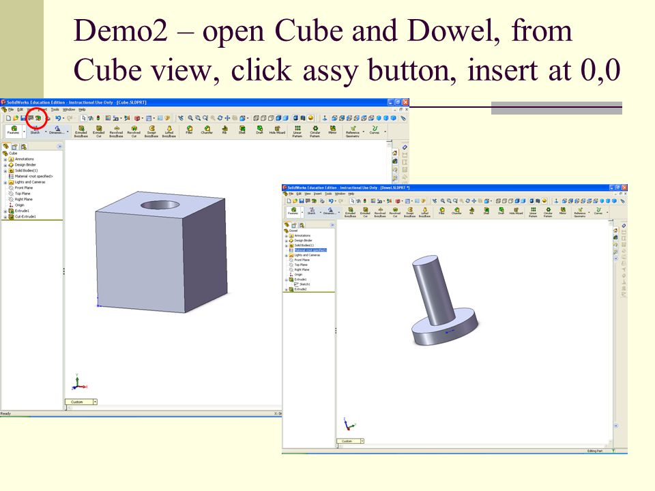Select Extruded Boss/Base tool in Dowel window
The image size is (655, 491).
[x=351, y=212]
